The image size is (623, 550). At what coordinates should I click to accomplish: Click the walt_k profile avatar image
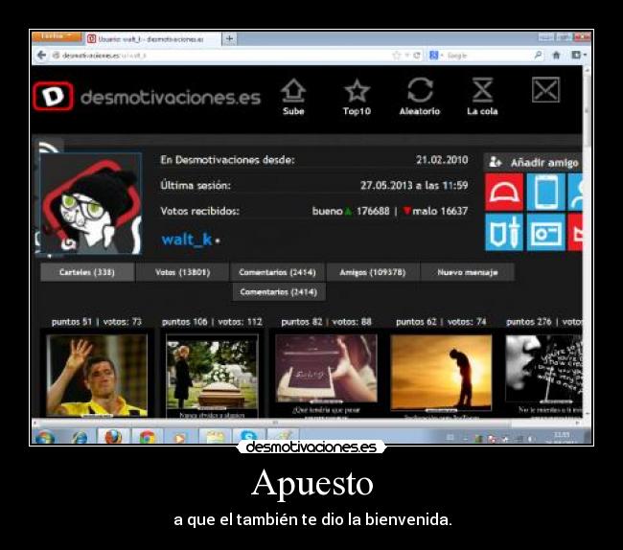pos(91,203)
